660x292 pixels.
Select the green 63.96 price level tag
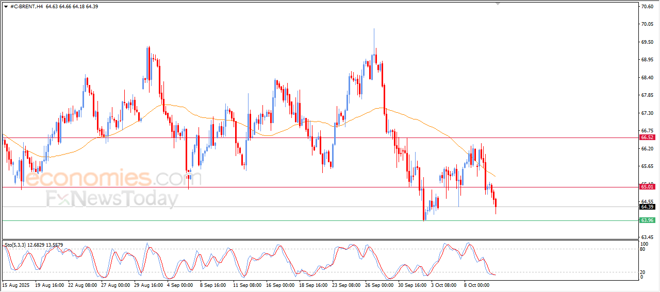(647, 220)
